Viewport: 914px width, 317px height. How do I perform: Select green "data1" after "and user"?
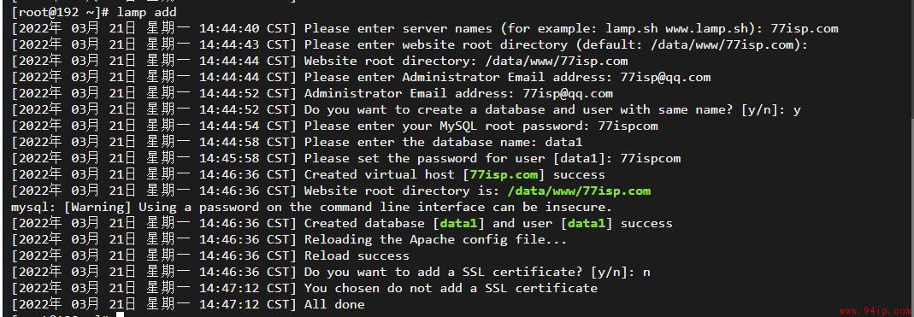coord(587,223)
